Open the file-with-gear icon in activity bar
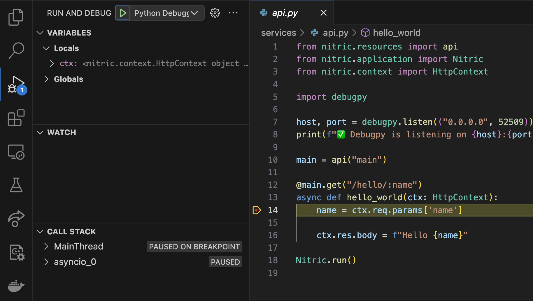The image size is (533, 301). click(x=17, y=252)
